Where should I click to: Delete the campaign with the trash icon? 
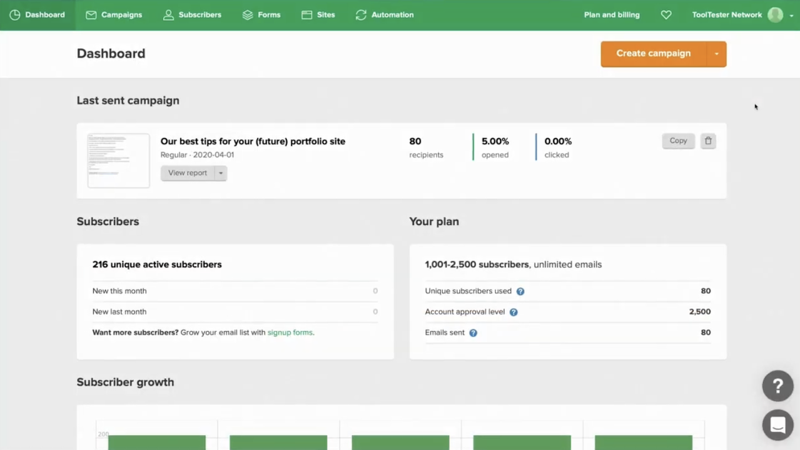[x=708, y=141]
